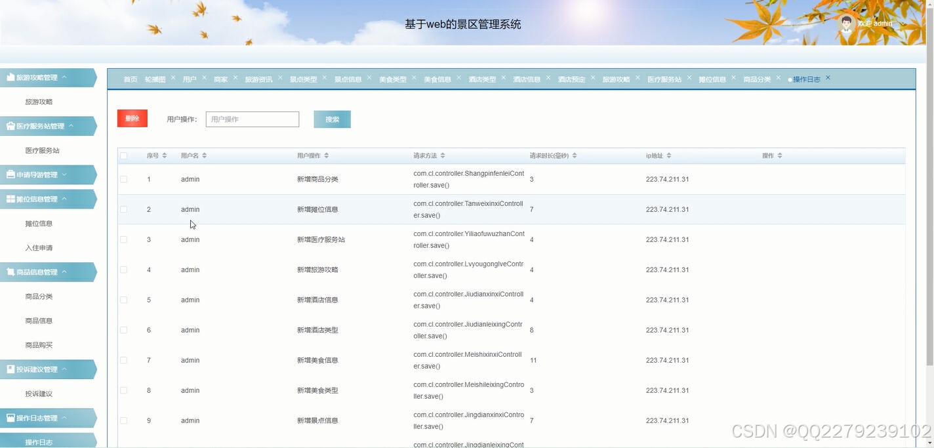Click the 医疗服务站管理 briefcase icon
This screenshot has width=934, height=448.
(10, 126)
